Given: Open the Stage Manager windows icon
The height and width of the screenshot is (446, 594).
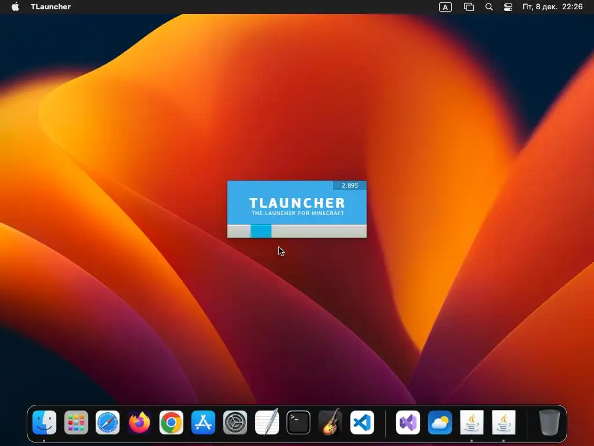Looking at the screenshot, I should (469, 7).
